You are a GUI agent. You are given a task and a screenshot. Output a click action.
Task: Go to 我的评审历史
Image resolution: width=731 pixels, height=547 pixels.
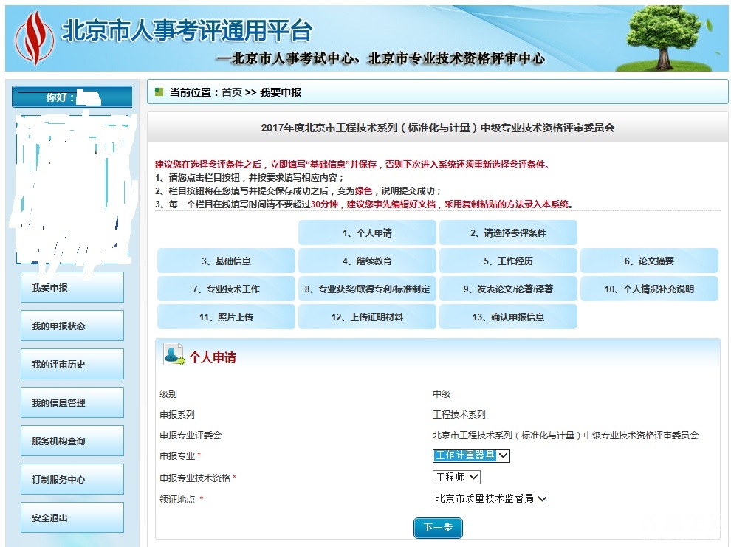point(72,365)
